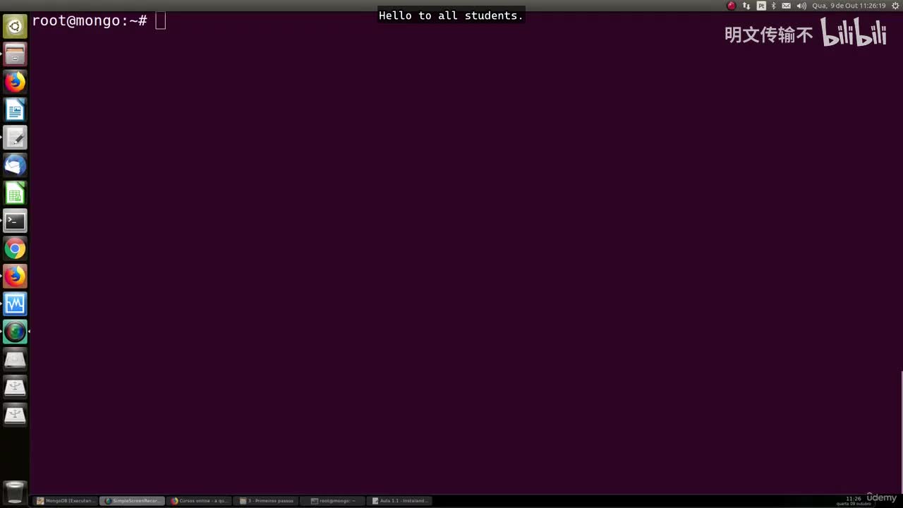Open the Files manager from launcher
The width and height of the screenshot is (903, 508).
[x=15, y=54]
